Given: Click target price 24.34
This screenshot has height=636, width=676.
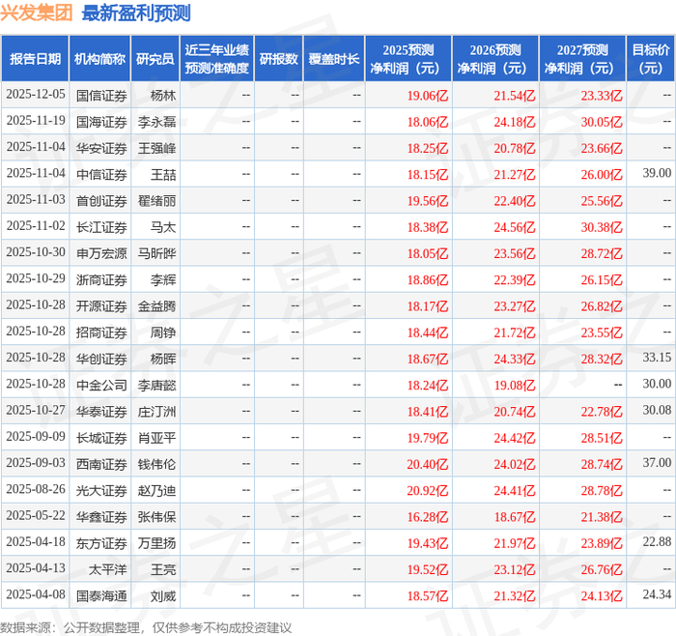Looking at the screenshot, I should 657,594.
